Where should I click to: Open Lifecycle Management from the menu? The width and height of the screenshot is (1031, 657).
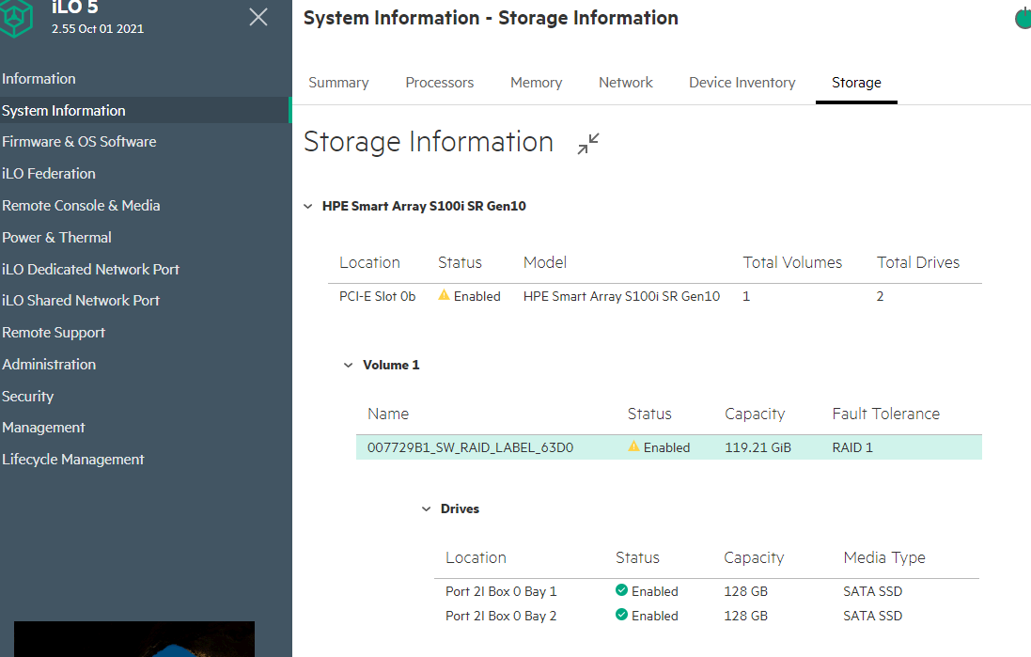73,459
